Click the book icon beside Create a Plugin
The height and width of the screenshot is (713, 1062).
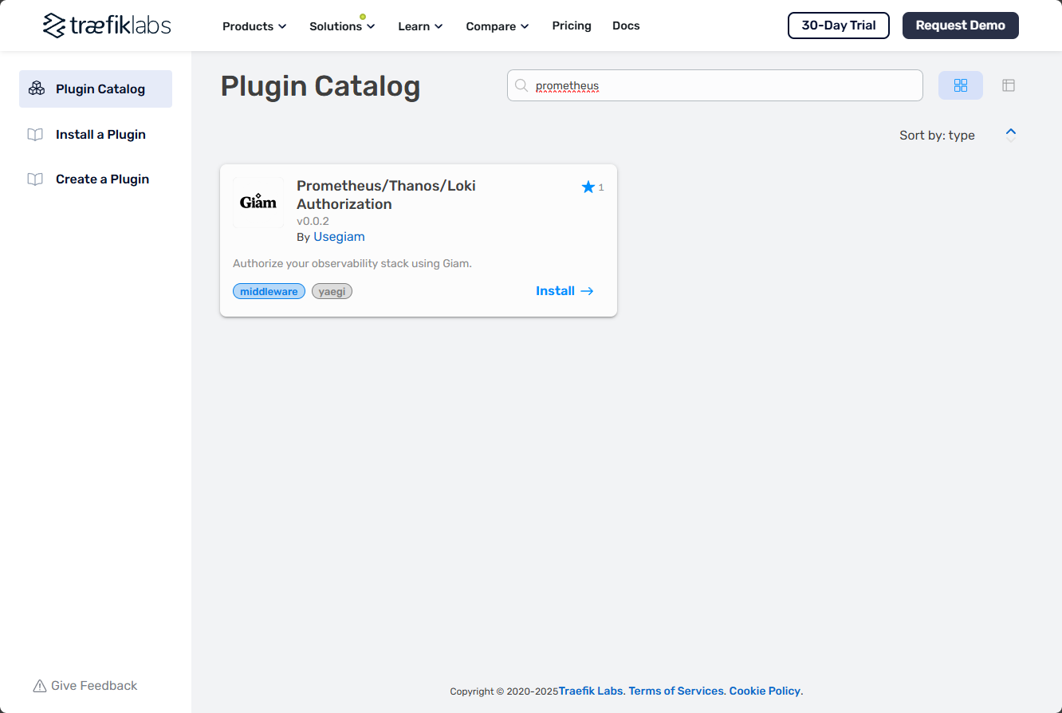click(35, 179)
